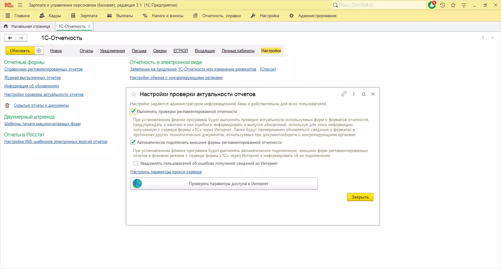Toggle Автоматически подключать внешние формы checkbox
501x269 pixels.
click(133, 142)
